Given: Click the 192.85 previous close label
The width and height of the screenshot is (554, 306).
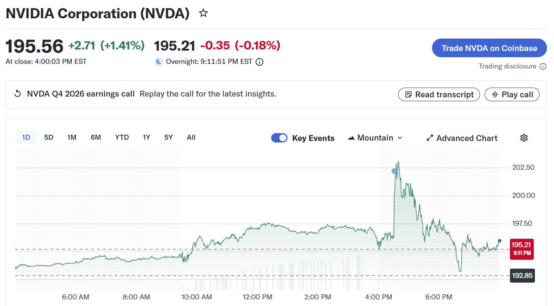Looking at the screenshot, I should pyautogui.click(x=522, y=276).
